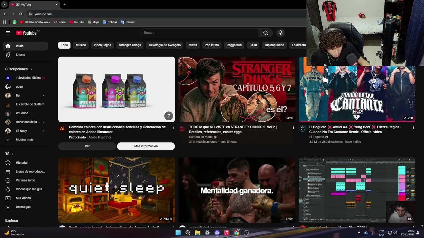Select Hexalogía de Avengers chip
424x238 pixels.
pos(165,45)
